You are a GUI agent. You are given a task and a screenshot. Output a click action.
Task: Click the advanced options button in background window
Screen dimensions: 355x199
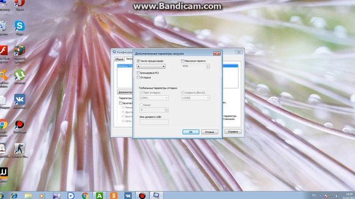(x=125, y=92)
